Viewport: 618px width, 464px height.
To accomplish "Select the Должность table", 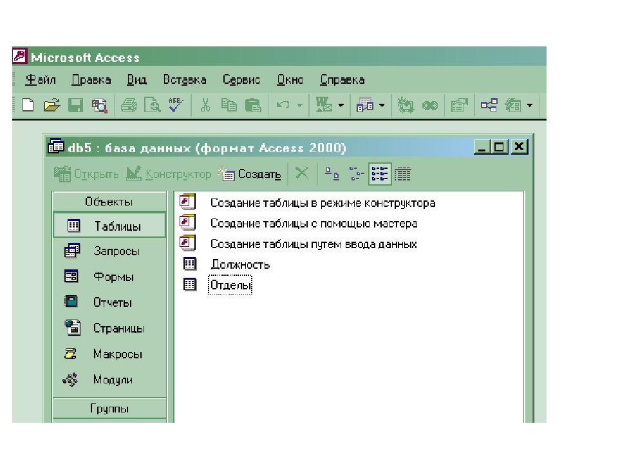I will 239,264.
